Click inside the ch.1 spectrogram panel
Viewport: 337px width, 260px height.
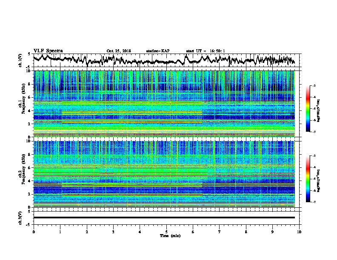164,104
